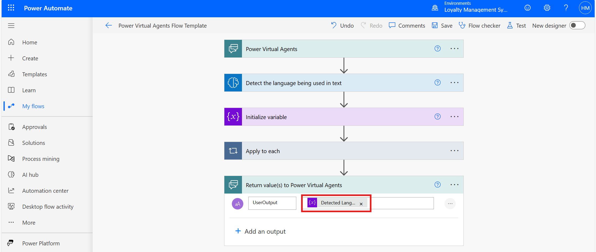Collapse the left navigation hamburger menu
Image resolution: width=596 pixels, height=252 pixels.
tap(11, 26)
